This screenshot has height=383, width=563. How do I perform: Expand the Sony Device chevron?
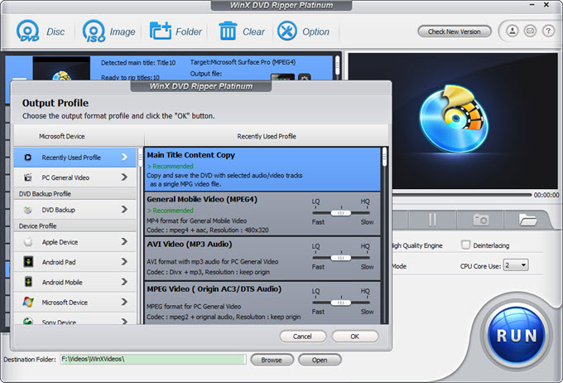coord(124,321)
